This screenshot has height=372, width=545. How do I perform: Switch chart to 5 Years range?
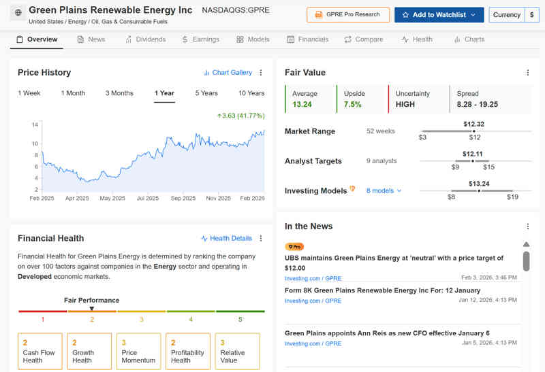206,93
